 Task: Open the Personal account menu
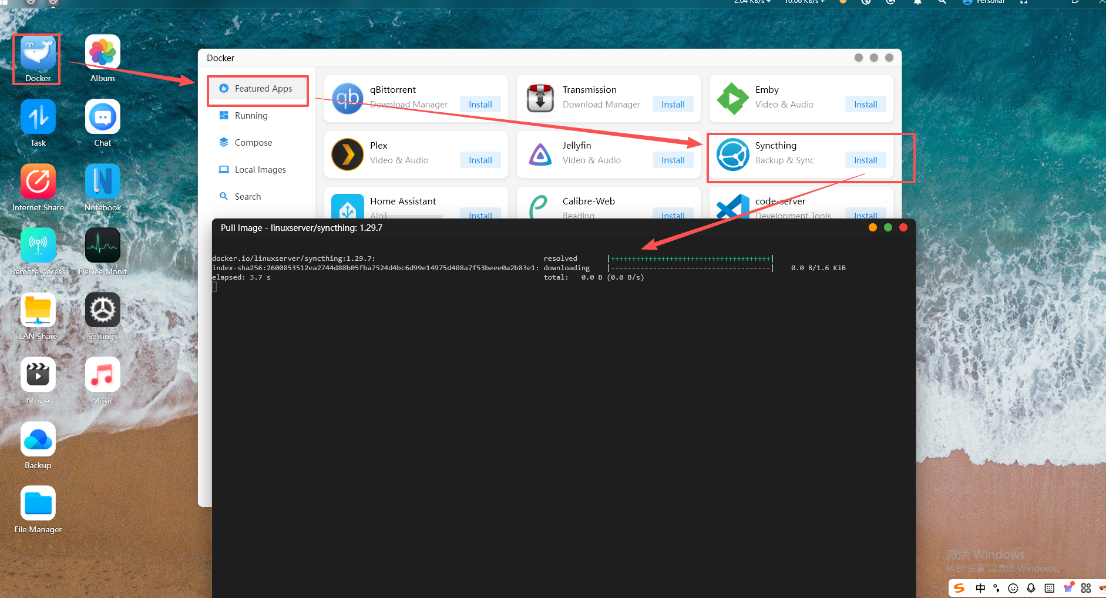[x=984, y=2]
